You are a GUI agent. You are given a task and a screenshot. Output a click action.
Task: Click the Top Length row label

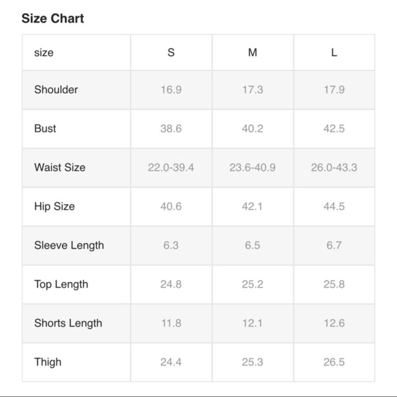[62, 285]
